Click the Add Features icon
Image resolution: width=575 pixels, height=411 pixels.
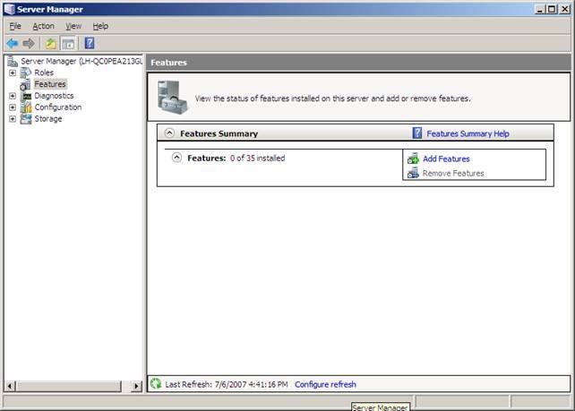tap(413, 158)
